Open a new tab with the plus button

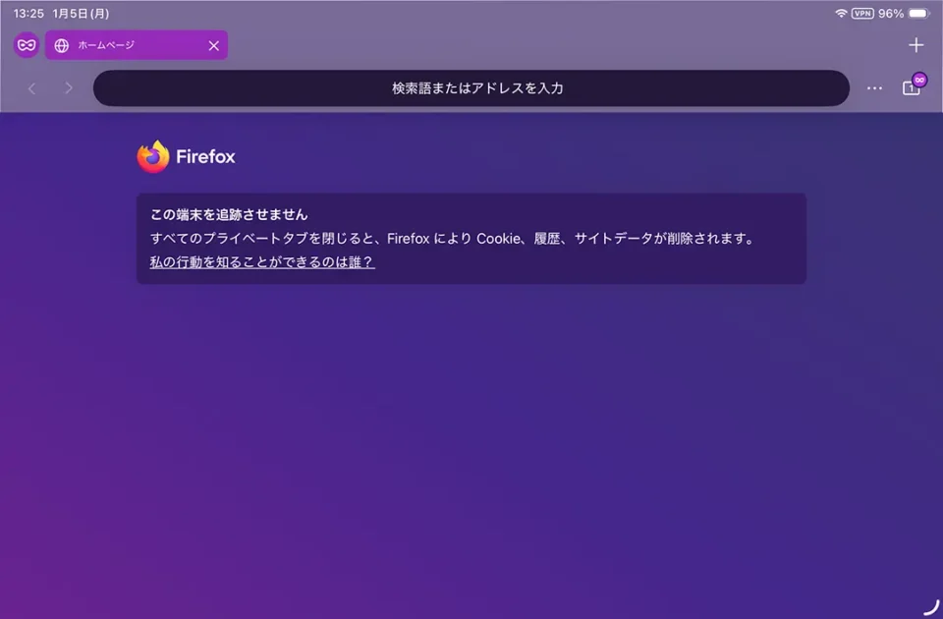point(915,44)
